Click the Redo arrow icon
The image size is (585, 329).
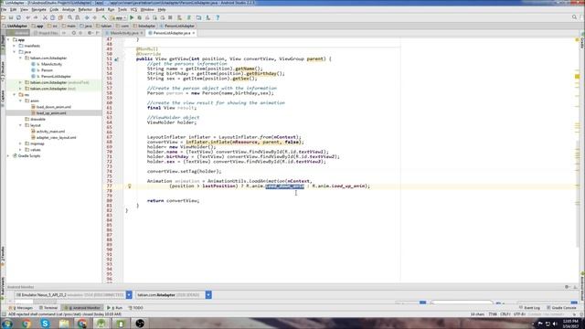36,17
